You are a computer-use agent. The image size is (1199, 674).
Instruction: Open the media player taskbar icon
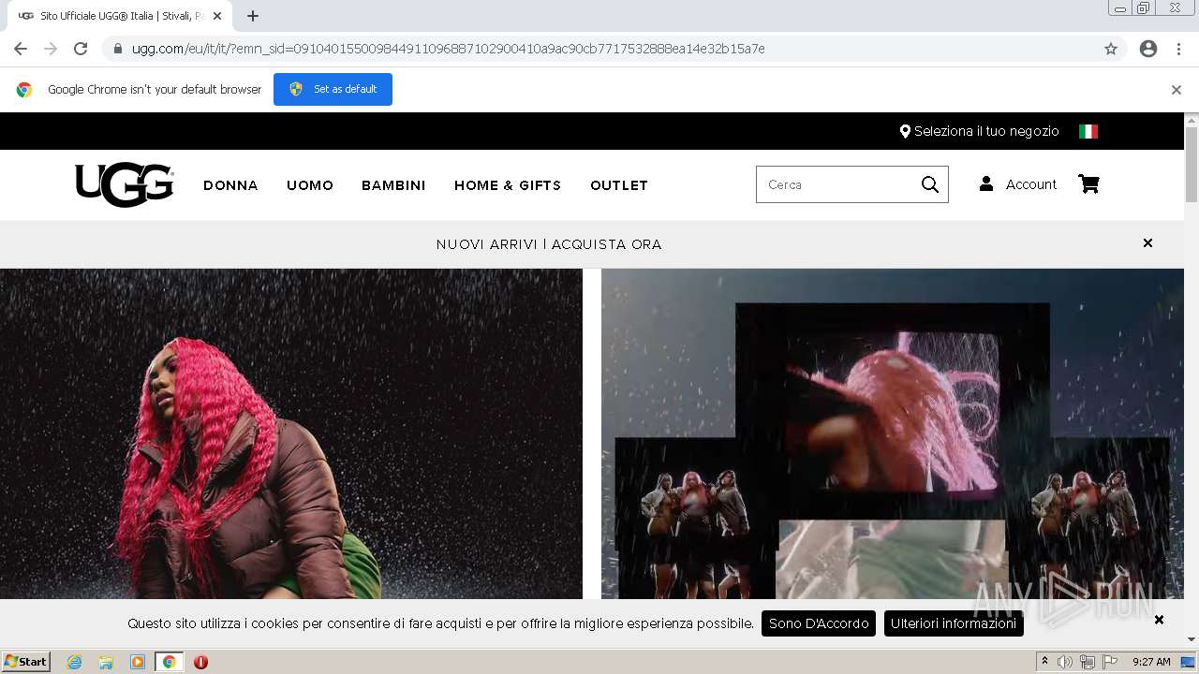click(138, 662)
